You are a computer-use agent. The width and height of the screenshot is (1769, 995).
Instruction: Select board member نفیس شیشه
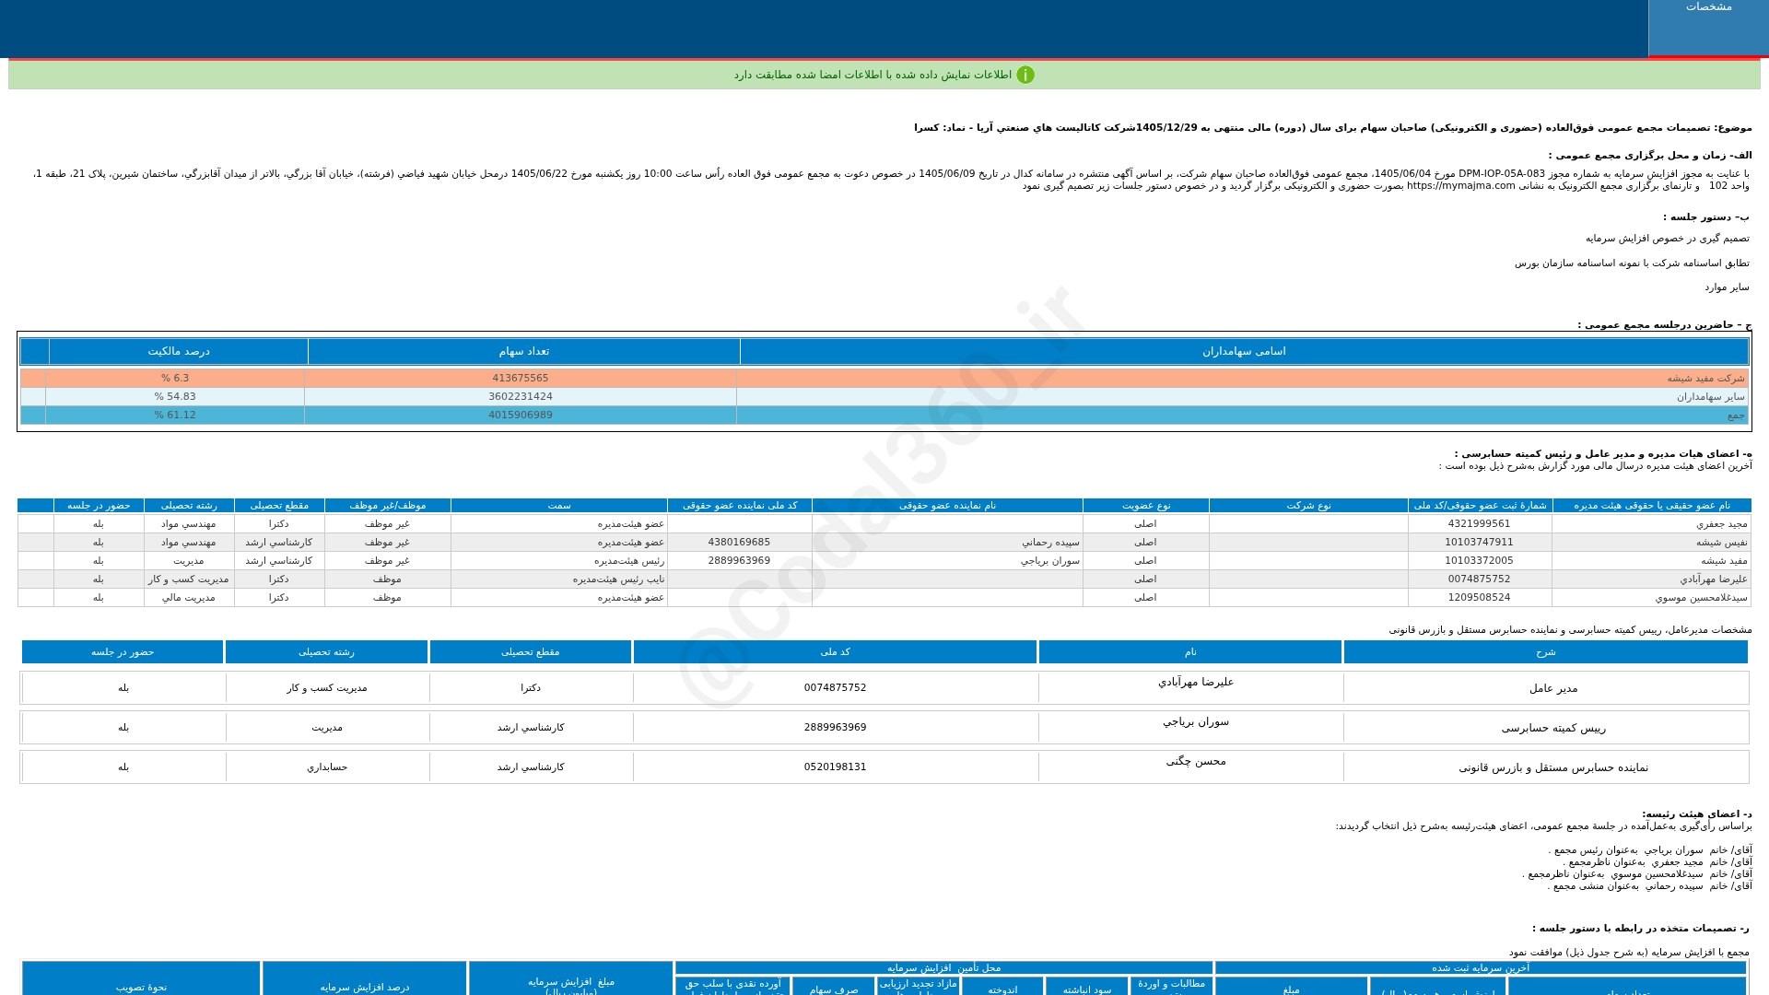click(1723, 543)
